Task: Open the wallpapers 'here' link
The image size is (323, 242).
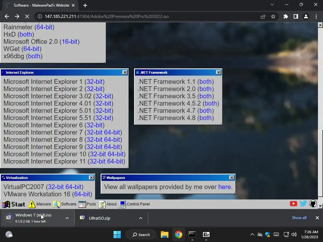Action: click(225, 187)
